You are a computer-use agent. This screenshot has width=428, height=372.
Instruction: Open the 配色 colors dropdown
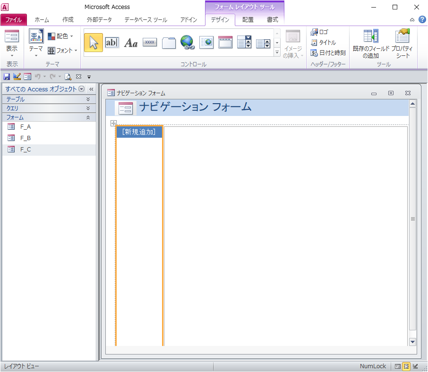tap(60, 36)
